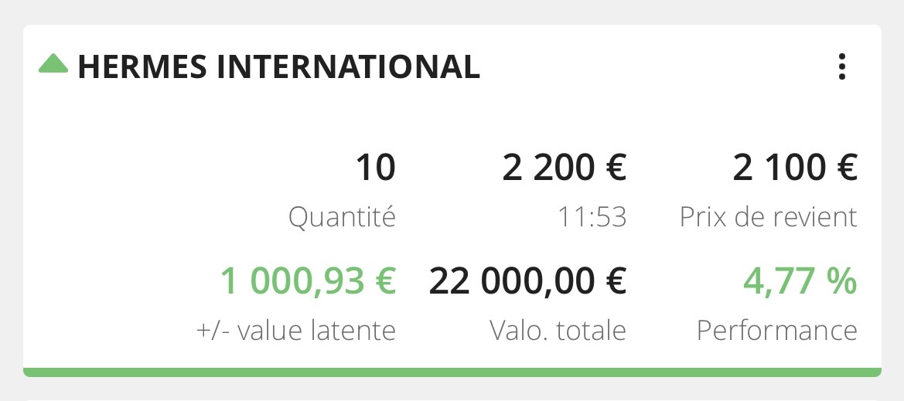904x401 pixels.
Task: Open the three-dot more options menu
Action: coord(842,67)
